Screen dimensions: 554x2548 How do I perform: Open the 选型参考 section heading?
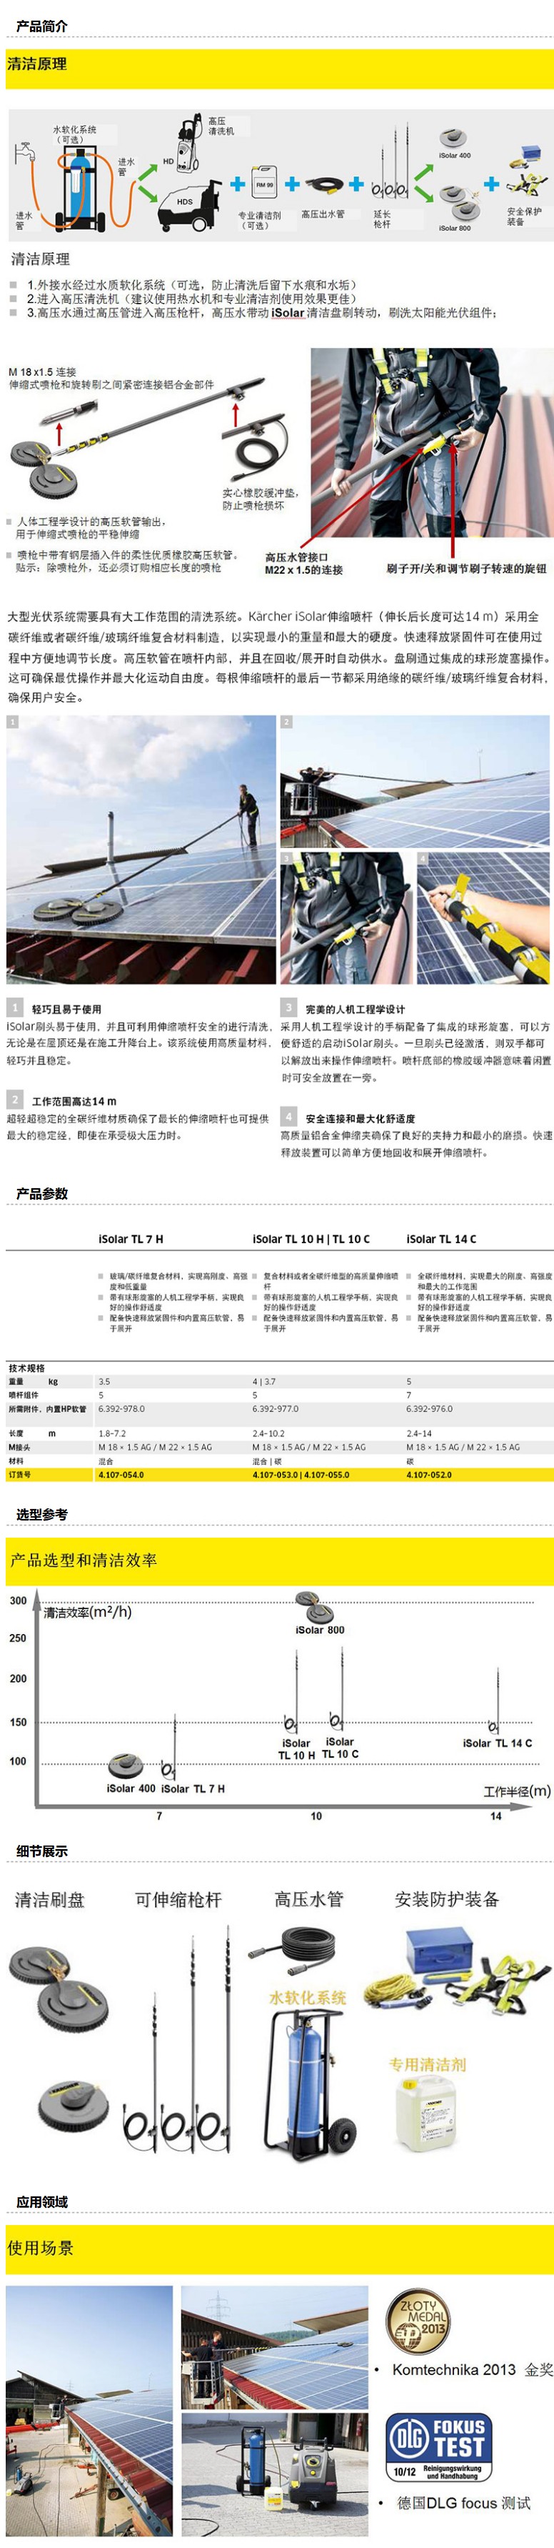42,1514
